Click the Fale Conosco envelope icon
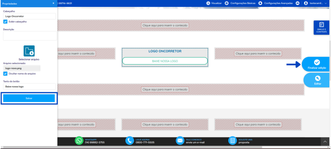 pos(180,141)
